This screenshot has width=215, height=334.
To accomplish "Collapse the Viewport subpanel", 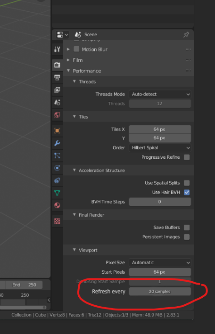I will coord(74,250).
